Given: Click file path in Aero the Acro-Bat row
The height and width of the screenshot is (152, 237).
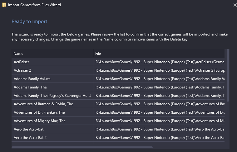Looking at the screenshot, I should click(x=159, y=129).
